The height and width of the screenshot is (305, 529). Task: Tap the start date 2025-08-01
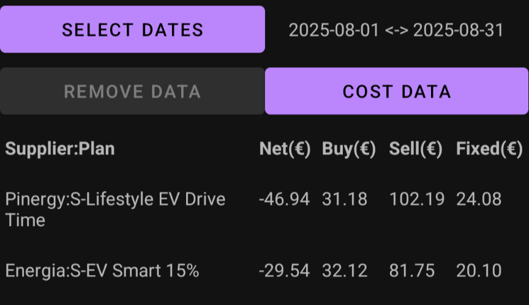[x=334, y=31]
